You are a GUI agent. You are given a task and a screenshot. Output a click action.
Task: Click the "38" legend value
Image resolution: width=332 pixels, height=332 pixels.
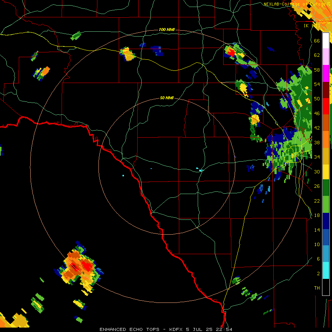point(317,142)
